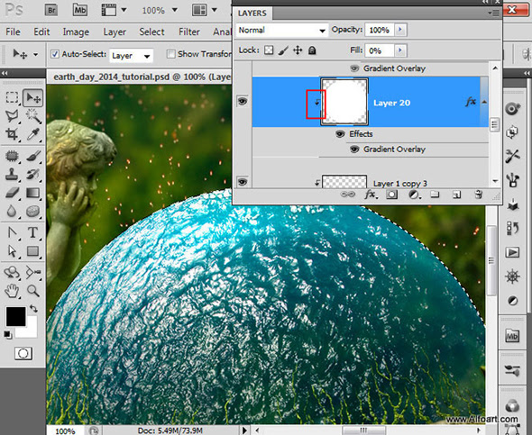Open the Filter menu
The height and width of the screenshot is (435, 532).
point(189,32)
